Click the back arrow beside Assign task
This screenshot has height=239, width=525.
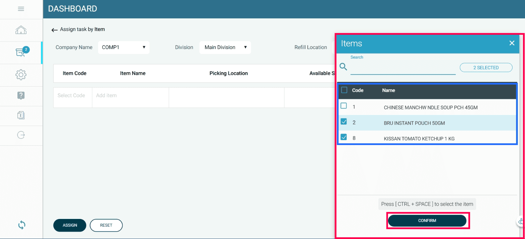pyautogui.click(x=55, y=30)
